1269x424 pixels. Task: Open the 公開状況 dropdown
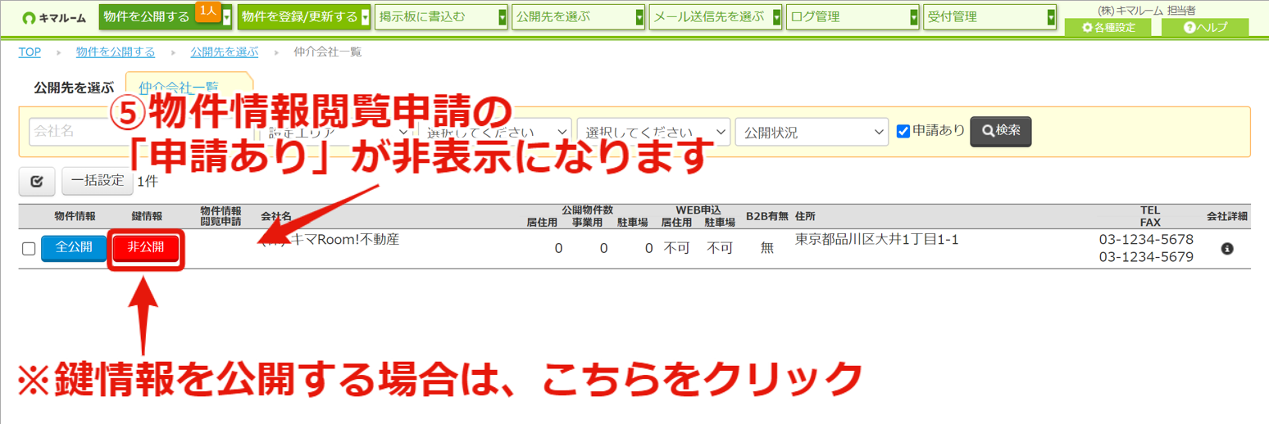[x=812, y=132]
